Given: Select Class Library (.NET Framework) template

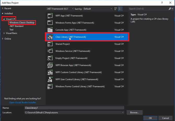Looking at the screenshot, I should coord(87,37).
